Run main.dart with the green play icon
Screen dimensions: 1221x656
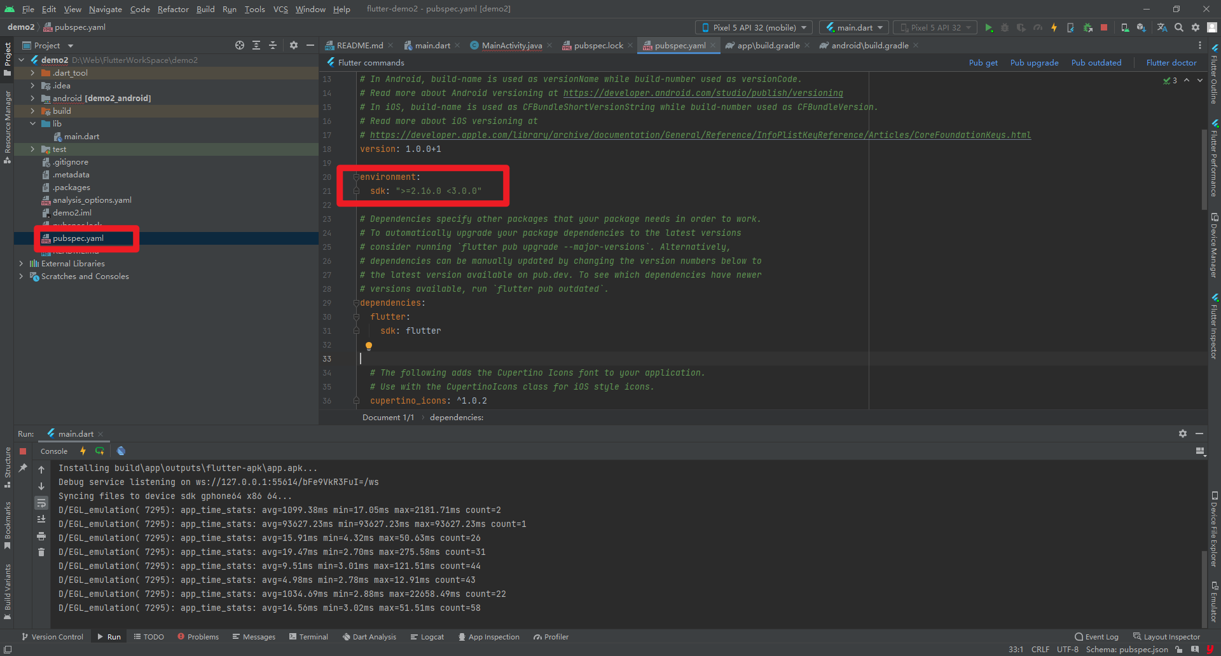tap(988, 27)
